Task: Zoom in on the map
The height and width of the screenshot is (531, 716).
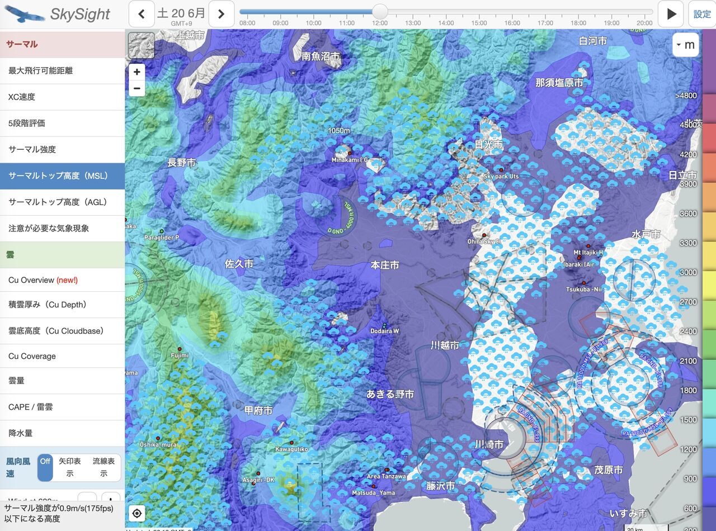Action: coord(137,72)
